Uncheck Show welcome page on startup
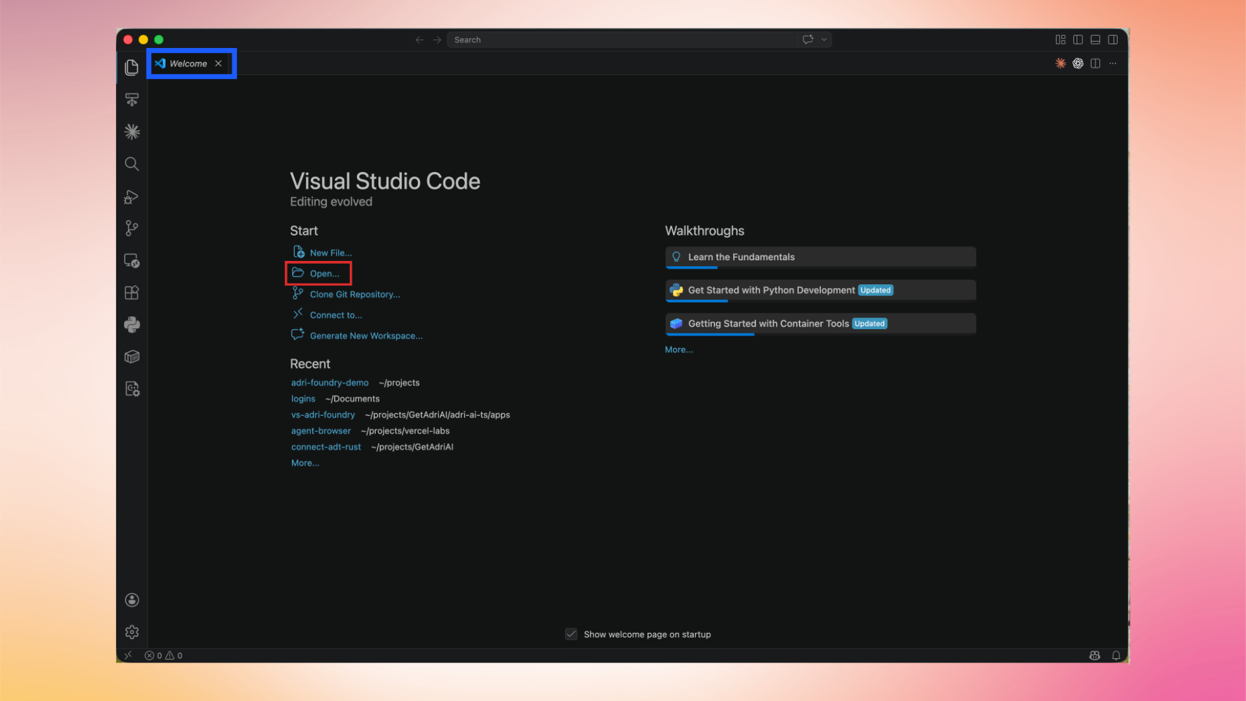The image size is (1246, 701). coord(571,634)
